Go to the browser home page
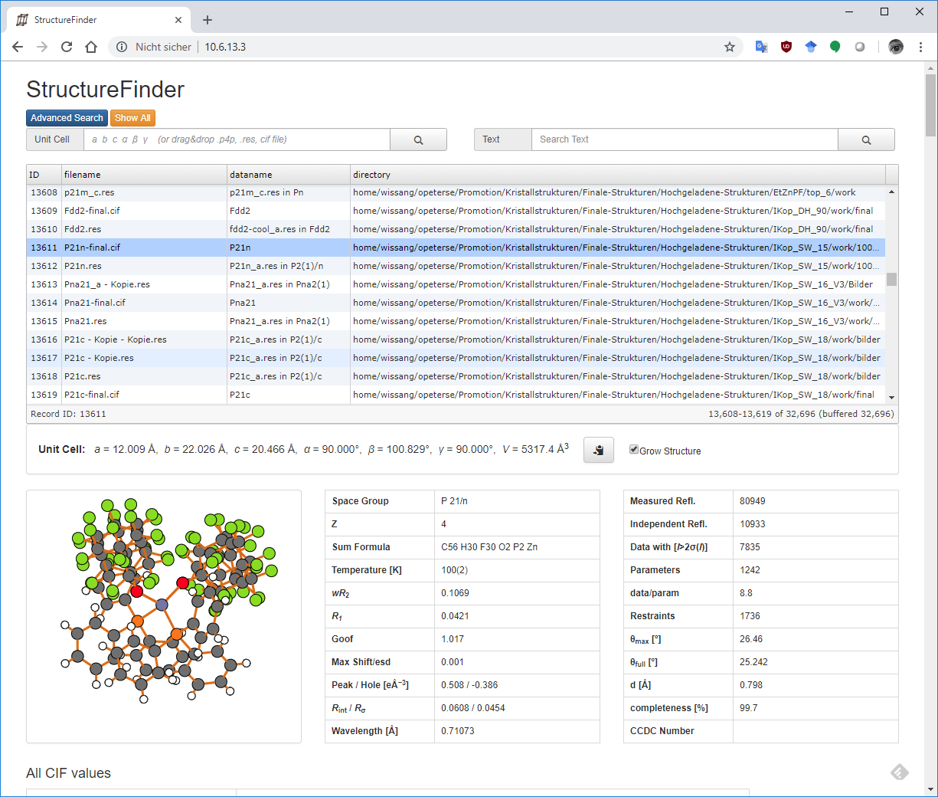Image resolution: width=938 pixels, height=797 pixels. (91, 47)
